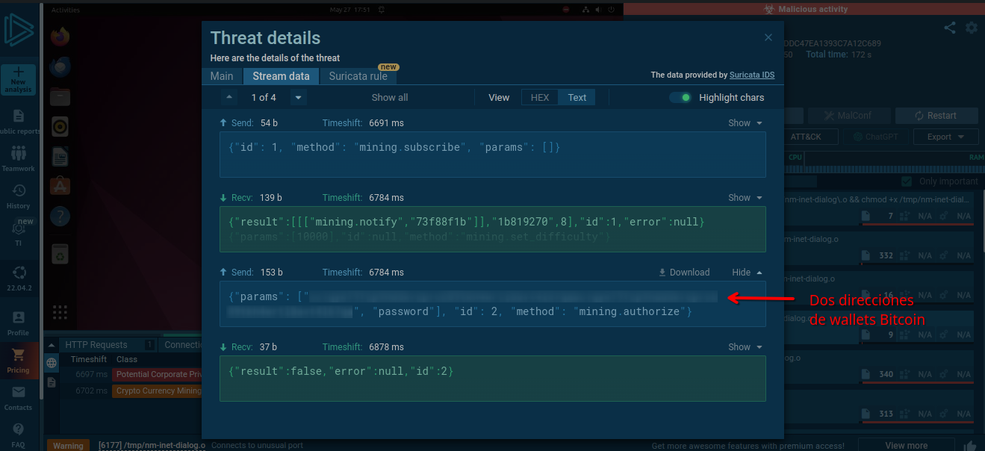This screenshot has height=451, width=985.
Task: Open the Suricata rule tab
Action: tap(358, 76)
